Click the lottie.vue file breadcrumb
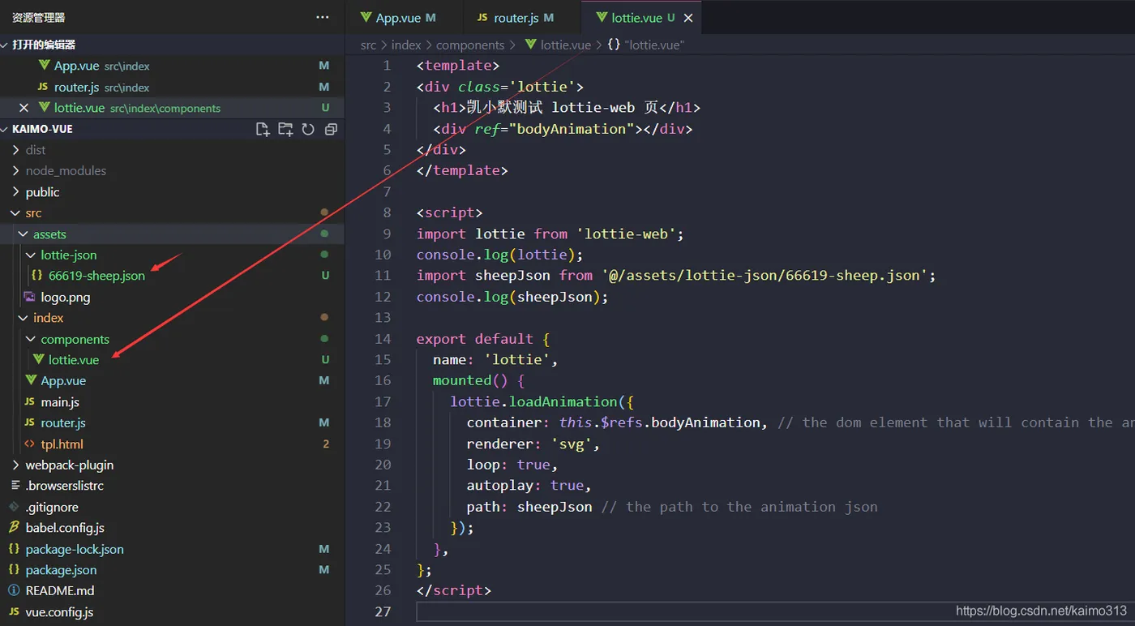The image size is (1135, 626). (566, 45)
